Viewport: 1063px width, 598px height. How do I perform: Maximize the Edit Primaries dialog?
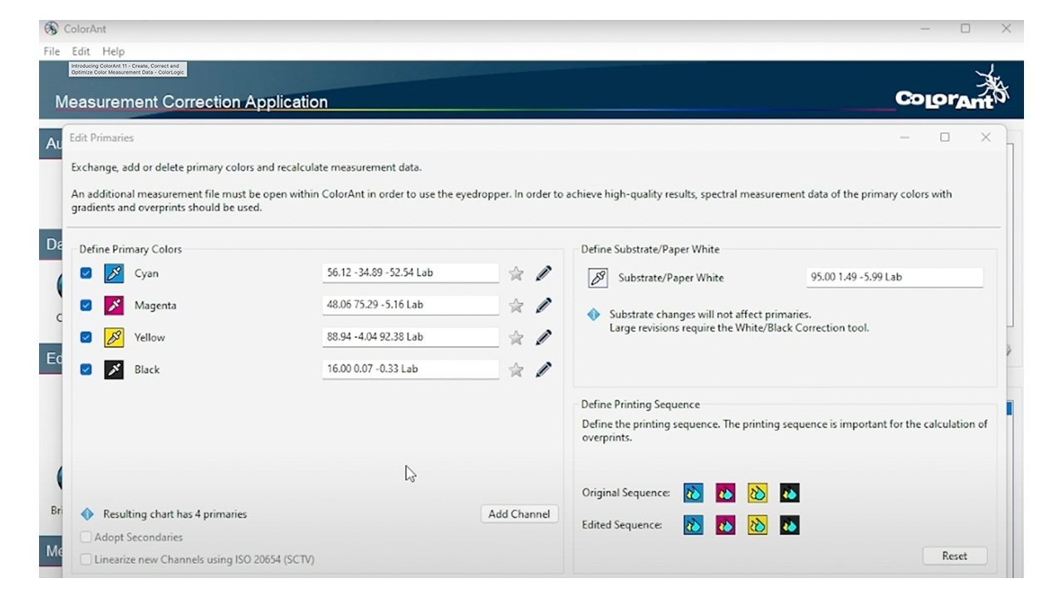(945, 138)
